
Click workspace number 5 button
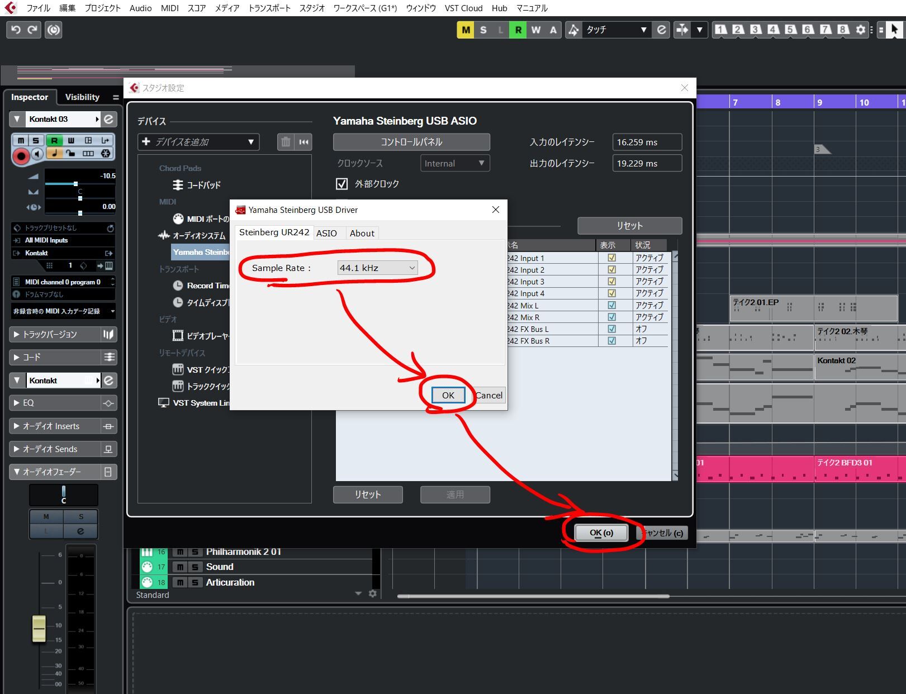[790, 30]
